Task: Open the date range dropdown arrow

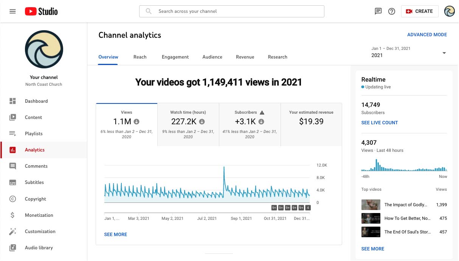Action: pyautogui.click(x=444, y=53)
